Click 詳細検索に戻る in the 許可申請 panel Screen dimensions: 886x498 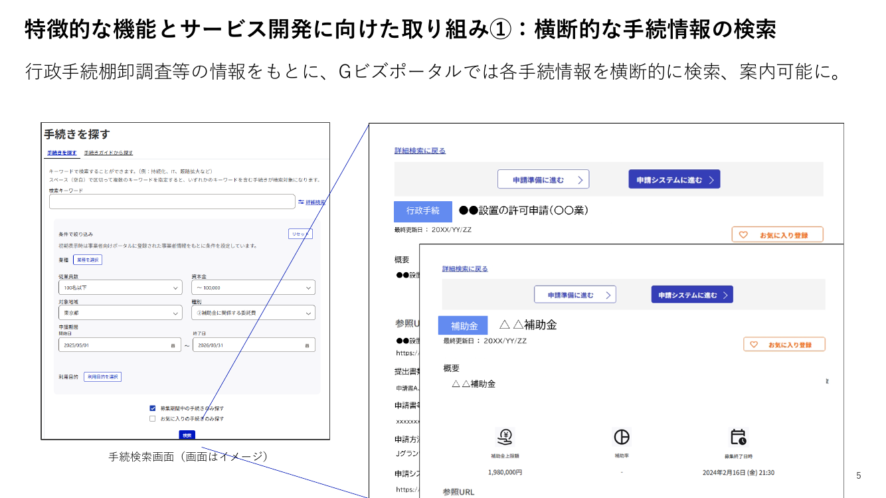(x=420, y=151)
